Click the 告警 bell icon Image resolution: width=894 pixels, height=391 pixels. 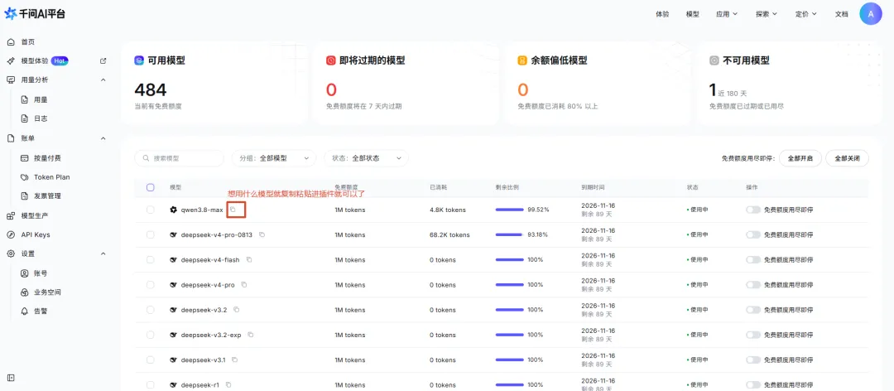point(25,311)
